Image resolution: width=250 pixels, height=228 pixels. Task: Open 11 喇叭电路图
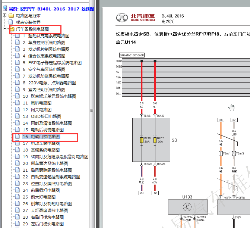[x=37, y=103]
